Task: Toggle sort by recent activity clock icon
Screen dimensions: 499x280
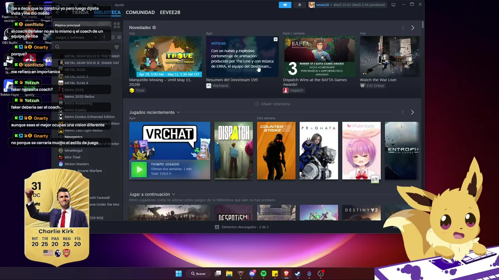Action: pyautogui.click(x=113, y=37)
